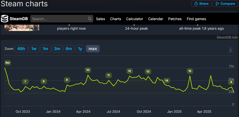Viewport: 239px width, 117px height.
Task: Click the Apr 2024 axis label
Action: tap(83, 112)
